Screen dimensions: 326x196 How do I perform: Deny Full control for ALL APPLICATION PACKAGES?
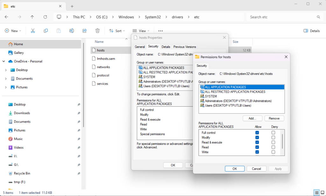(x=273, y=133)
